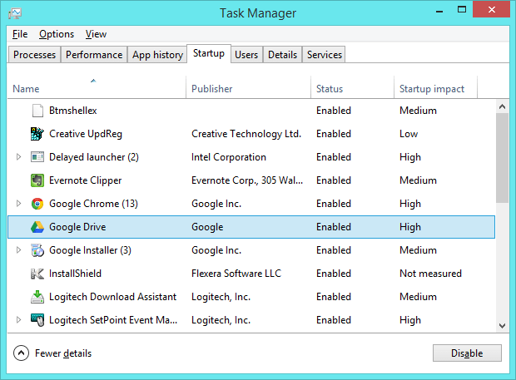Expand Logitech SetPoint Event Manager group
Screen dimensions: 516x380
[19, 320]
